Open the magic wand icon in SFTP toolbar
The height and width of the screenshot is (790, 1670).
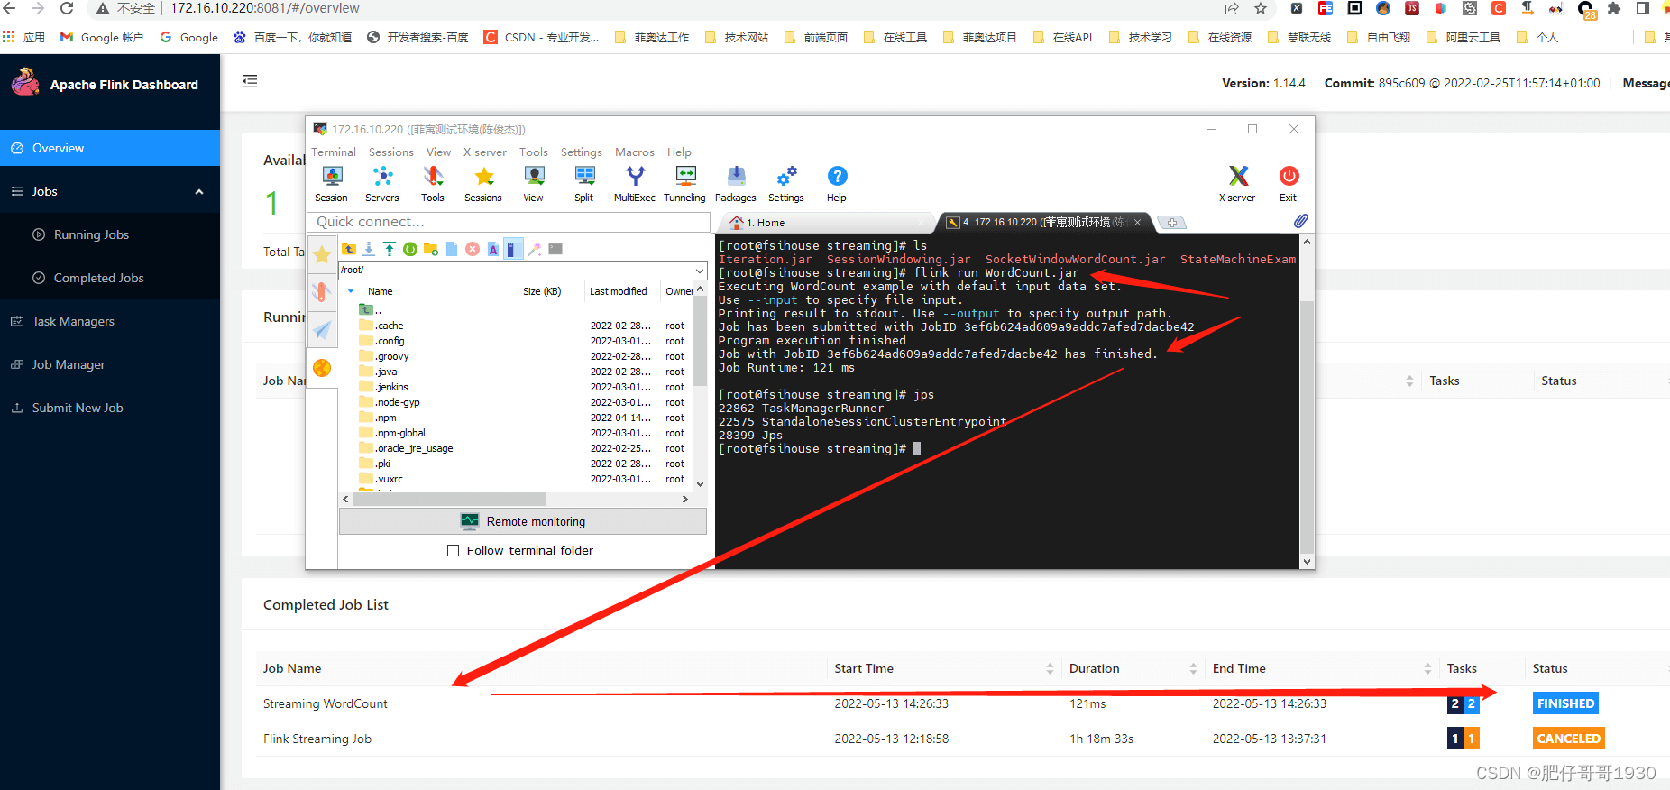coord(535,249)
